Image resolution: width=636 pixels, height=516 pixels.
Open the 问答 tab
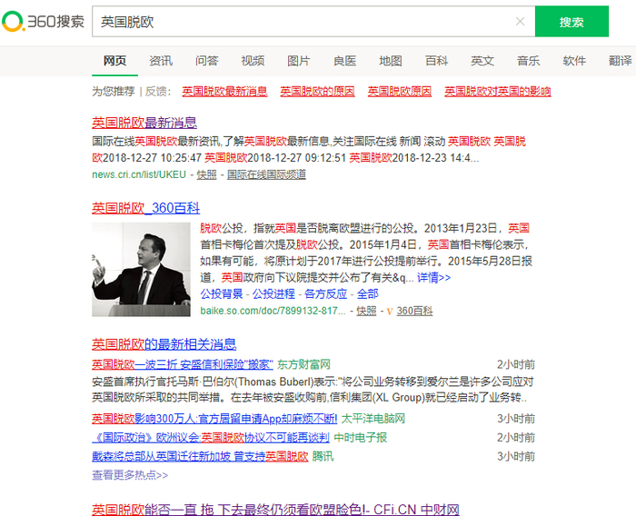click(x=207, y=61)
